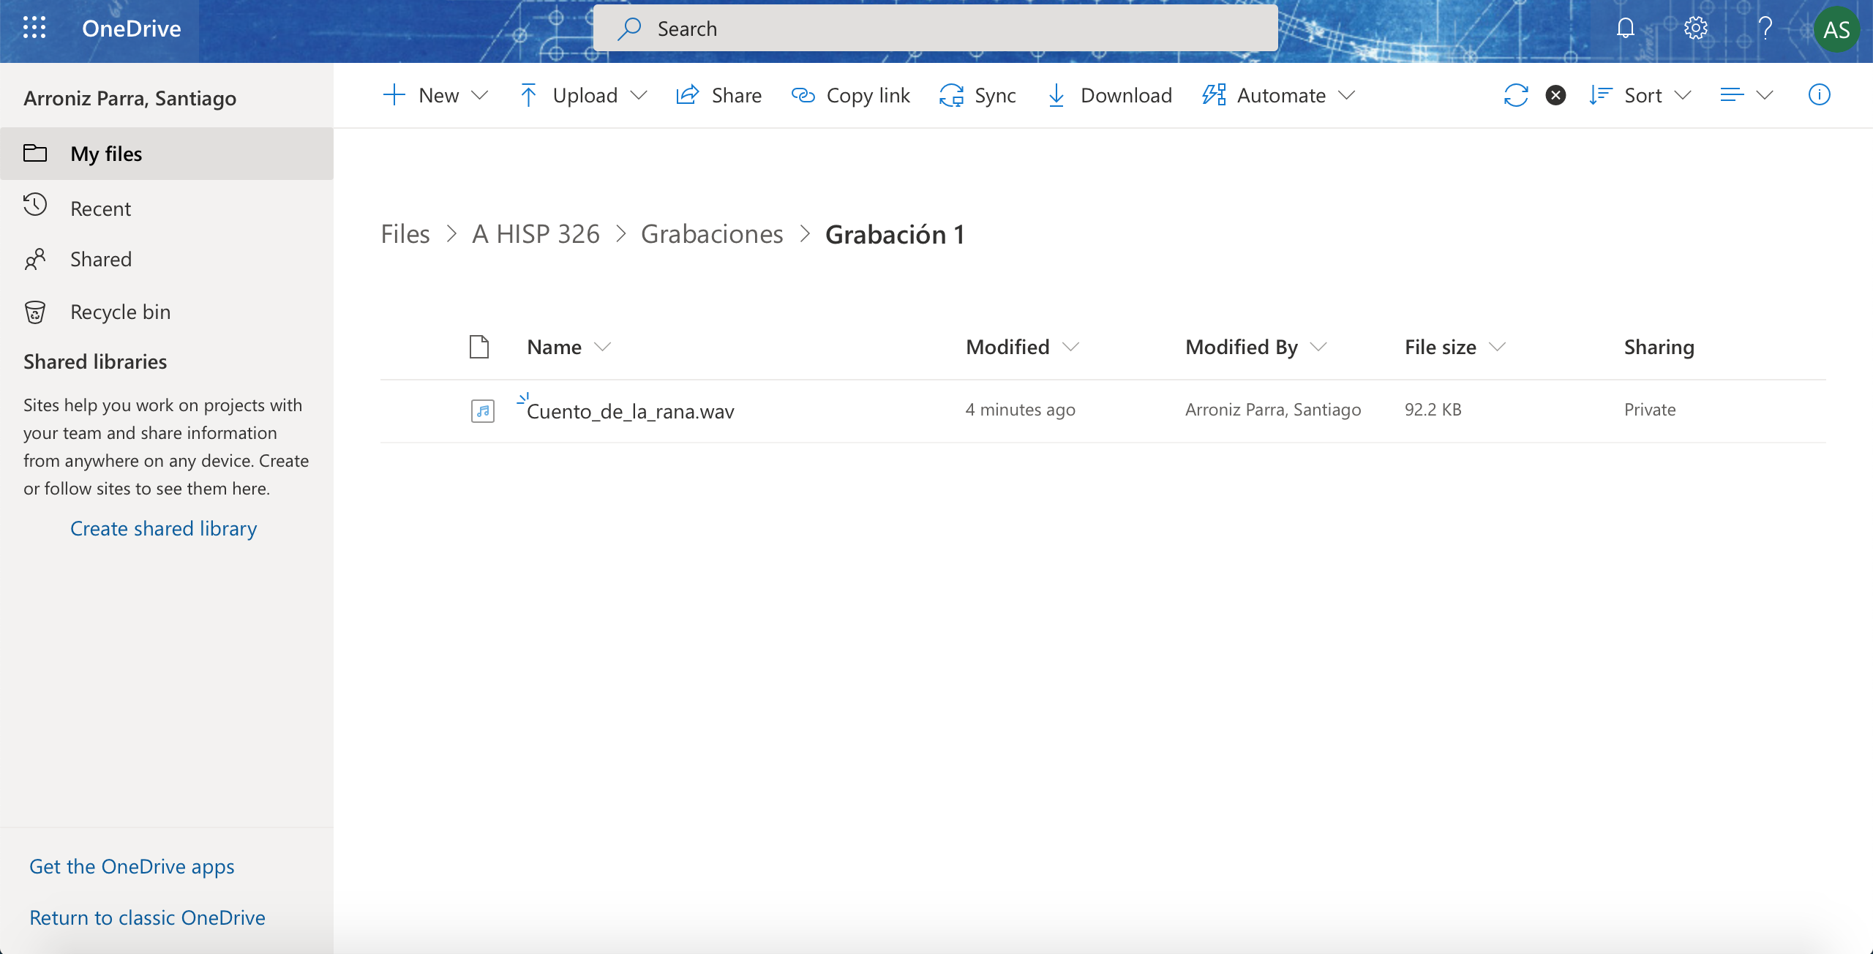The image size is (1873, 954).
Task: Click the circular refresh arrows icon
Action: [1516, 95]
